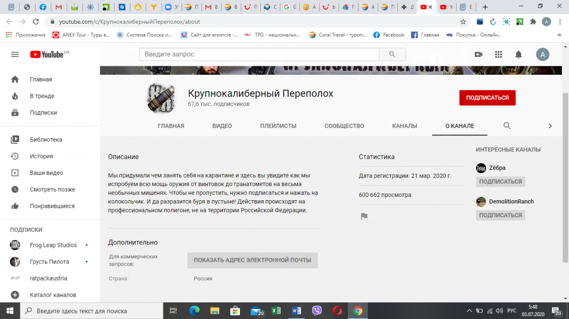The height and width of the screenshot is (319, 569).
Task: Open the Плейлисты tab
Action: coord(278,126)
